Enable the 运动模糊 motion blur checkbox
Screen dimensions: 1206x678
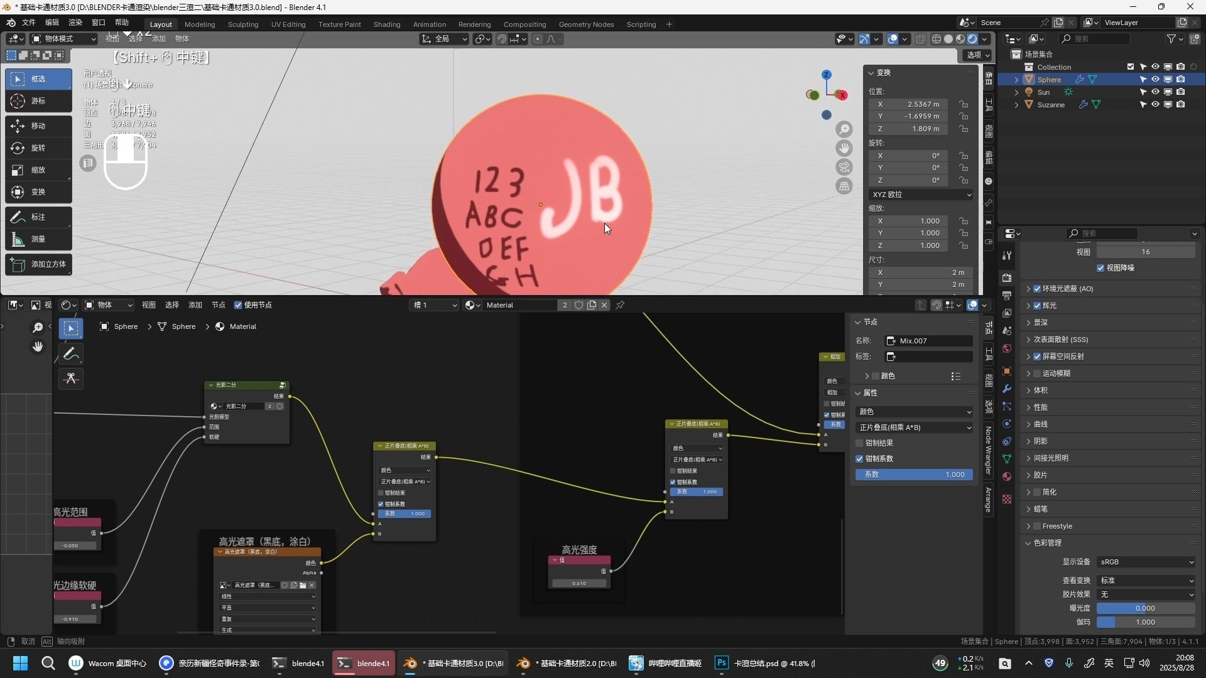click(x=1037, y=374)
